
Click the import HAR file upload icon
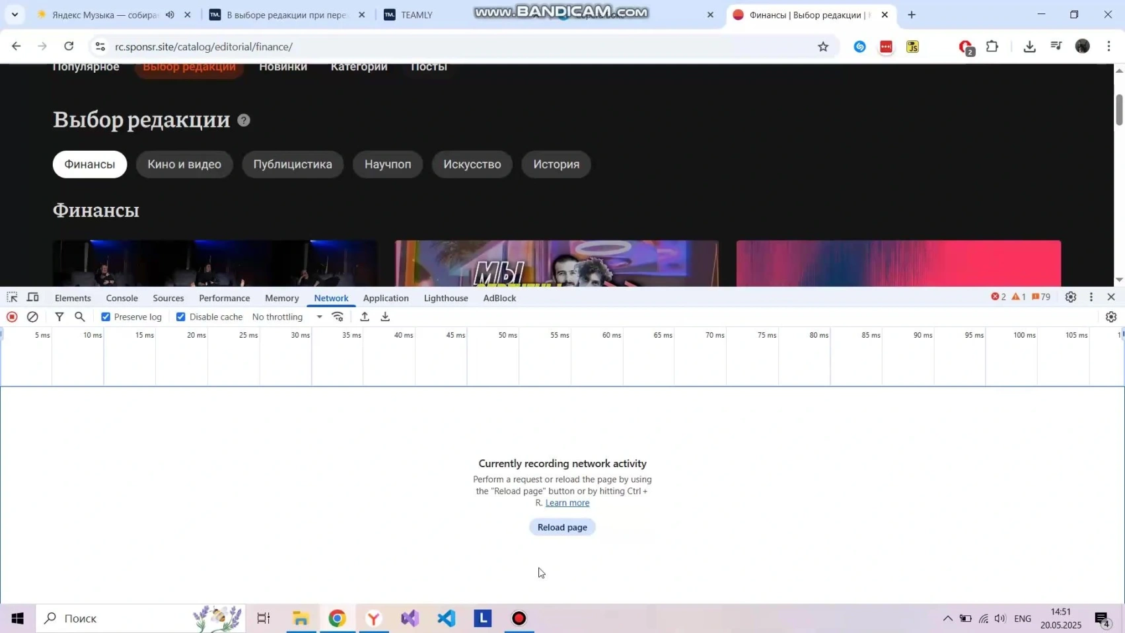pos(365,317)
